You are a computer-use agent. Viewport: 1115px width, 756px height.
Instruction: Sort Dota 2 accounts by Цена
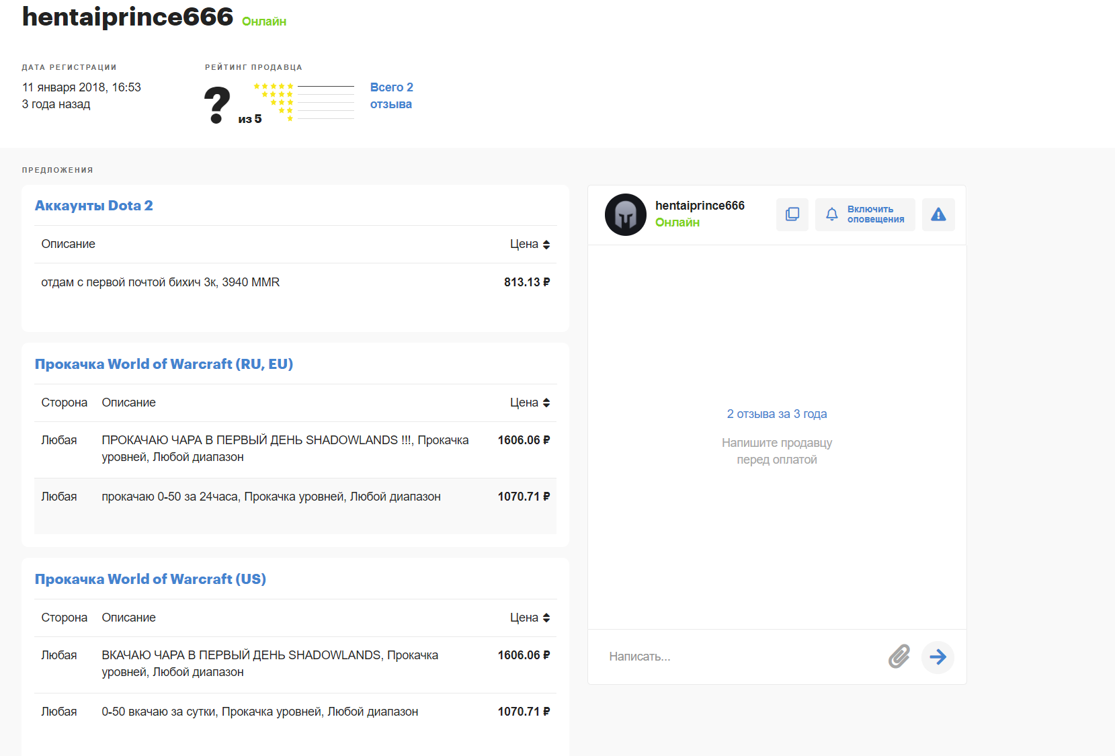click(x=530, y=244)
